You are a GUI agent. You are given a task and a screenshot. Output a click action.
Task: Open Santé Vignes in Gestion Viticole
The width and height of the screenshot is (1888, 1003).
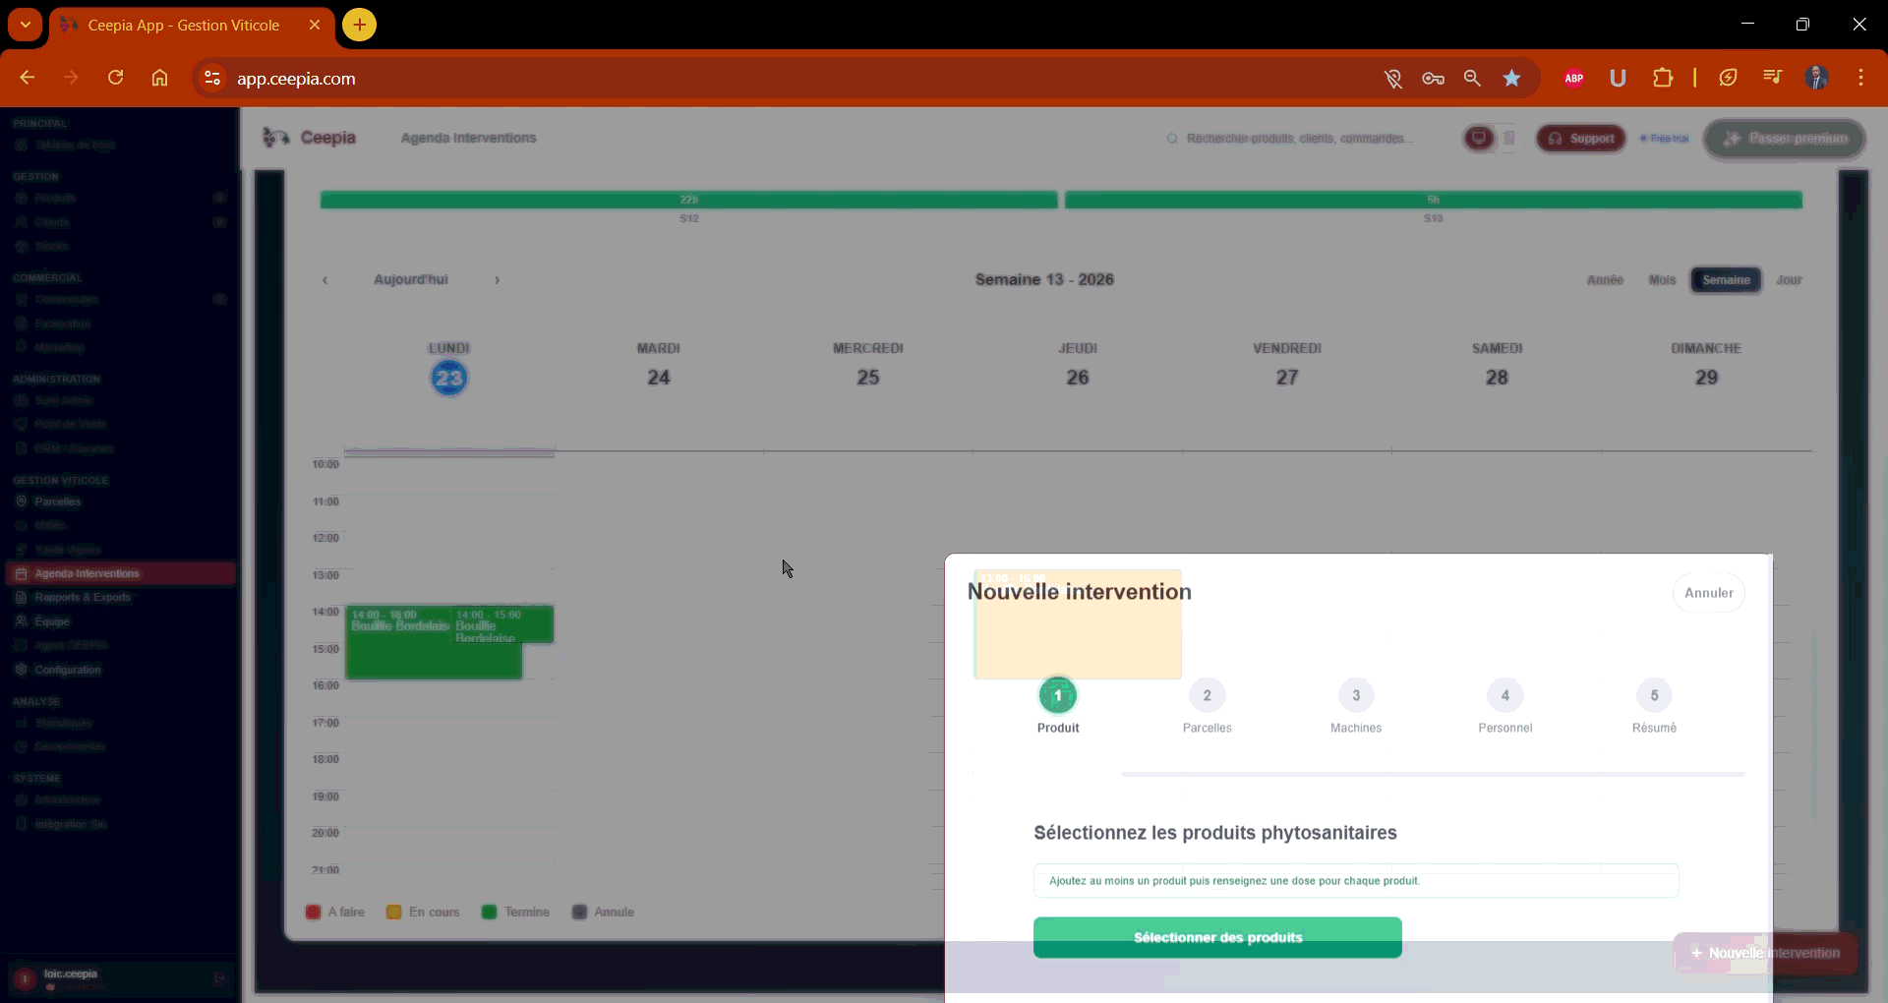[x=59, y=550]
